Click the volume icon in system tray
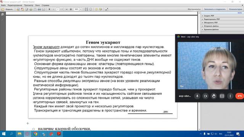 (216, 134)
